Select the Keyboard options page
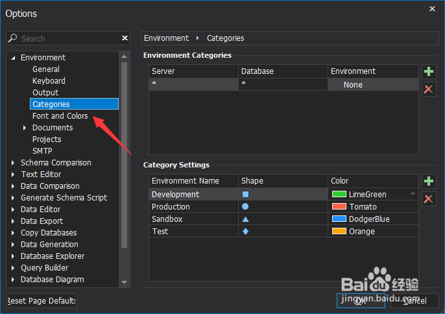445x314 pixels. click(49, 81)
